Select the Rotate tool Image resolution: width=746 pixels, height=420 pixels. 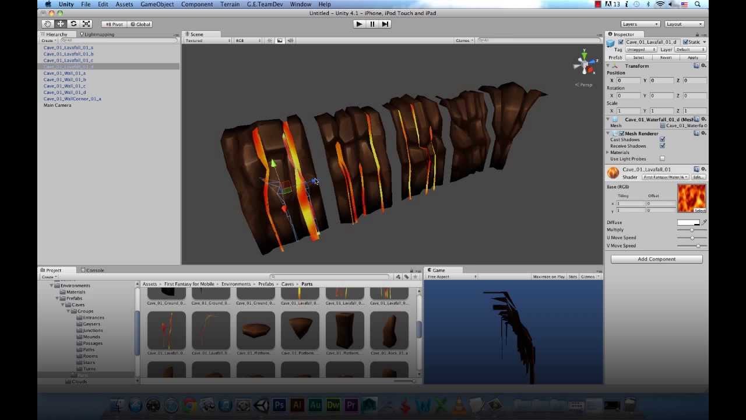pos(73,24)
